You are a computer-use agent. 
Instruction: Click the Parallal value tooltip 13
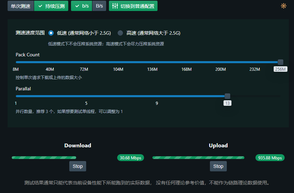coord(227,103)
